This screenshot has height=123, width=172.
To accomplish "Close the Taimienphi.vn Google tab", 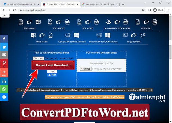I will (x=117, y=4).
